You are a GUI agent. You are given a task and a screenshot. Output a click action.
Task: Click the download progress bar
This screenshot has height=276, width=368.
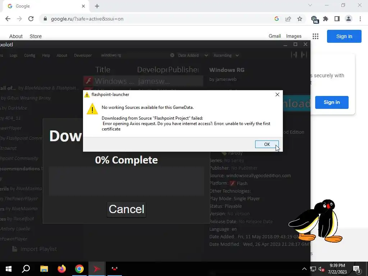pos(126,181)
